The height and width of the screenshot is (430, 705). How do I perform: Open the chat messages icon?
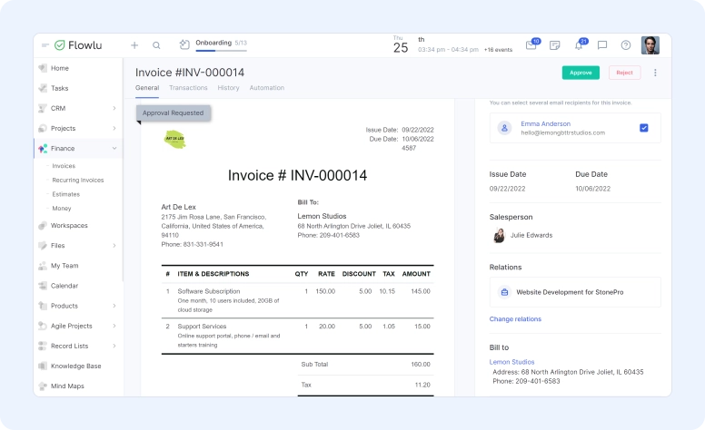pyautogui.click(x=602, y=45)
